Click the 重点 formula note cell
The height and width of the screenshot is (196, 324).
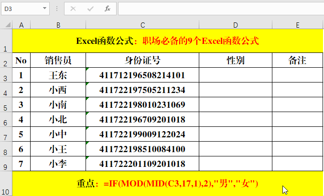point(168,184)
